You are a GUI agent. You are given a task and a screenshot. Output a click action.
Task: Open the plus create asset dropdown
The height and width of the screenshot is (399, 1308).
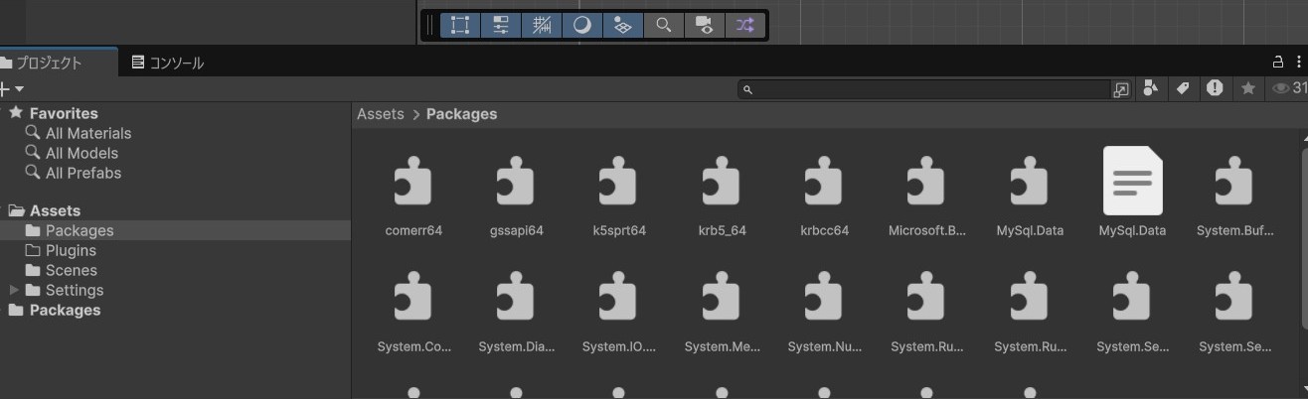pyautogui.click(x=11, y=89)
